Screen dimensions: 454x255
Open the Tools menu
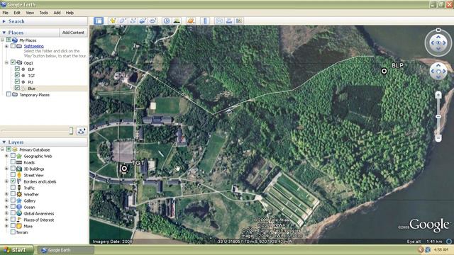[x=44, y=13]
